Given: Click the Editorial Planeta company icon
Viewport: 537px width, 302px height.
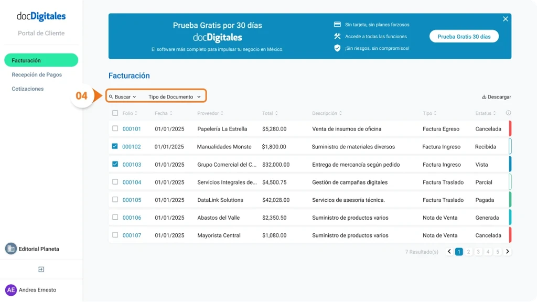Looking at the screenshot, I should pos(12,248).
